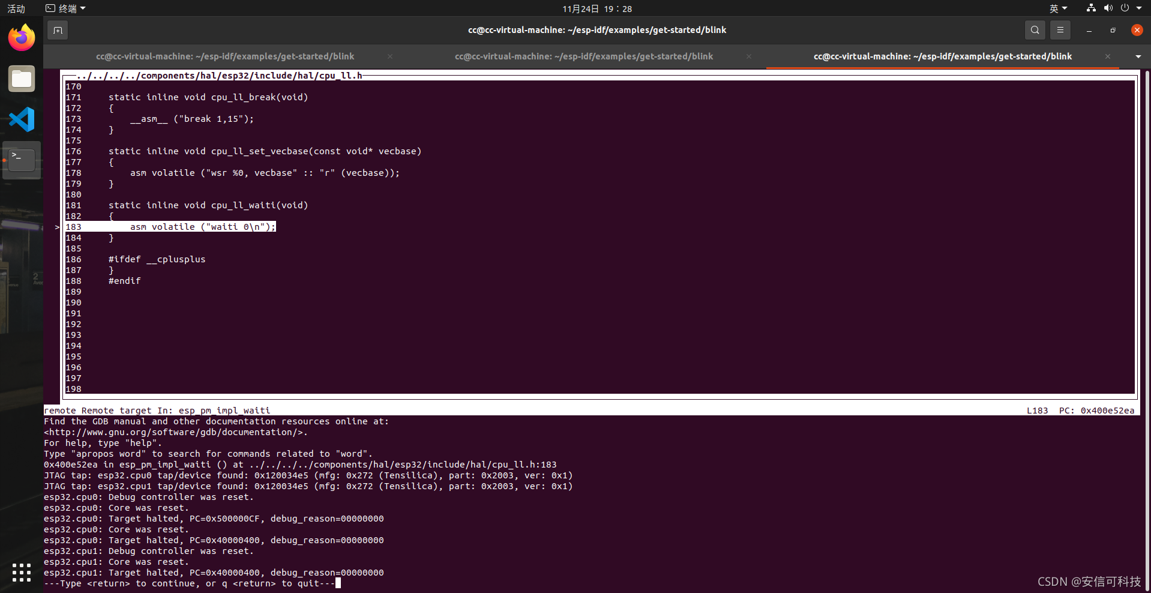The height and width of the screenshot is (593, 1151).
Task: Click line number 198 in source pane
Action: [73, 389]
